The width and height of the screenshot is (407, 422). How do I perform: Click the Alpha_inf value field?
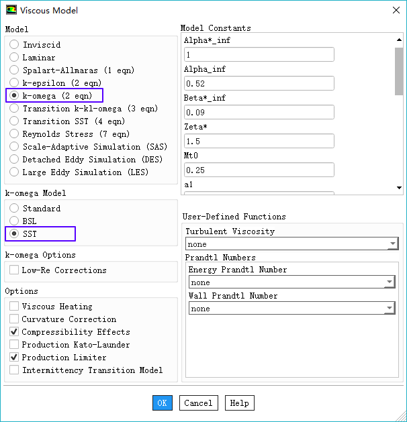point(259,83)
